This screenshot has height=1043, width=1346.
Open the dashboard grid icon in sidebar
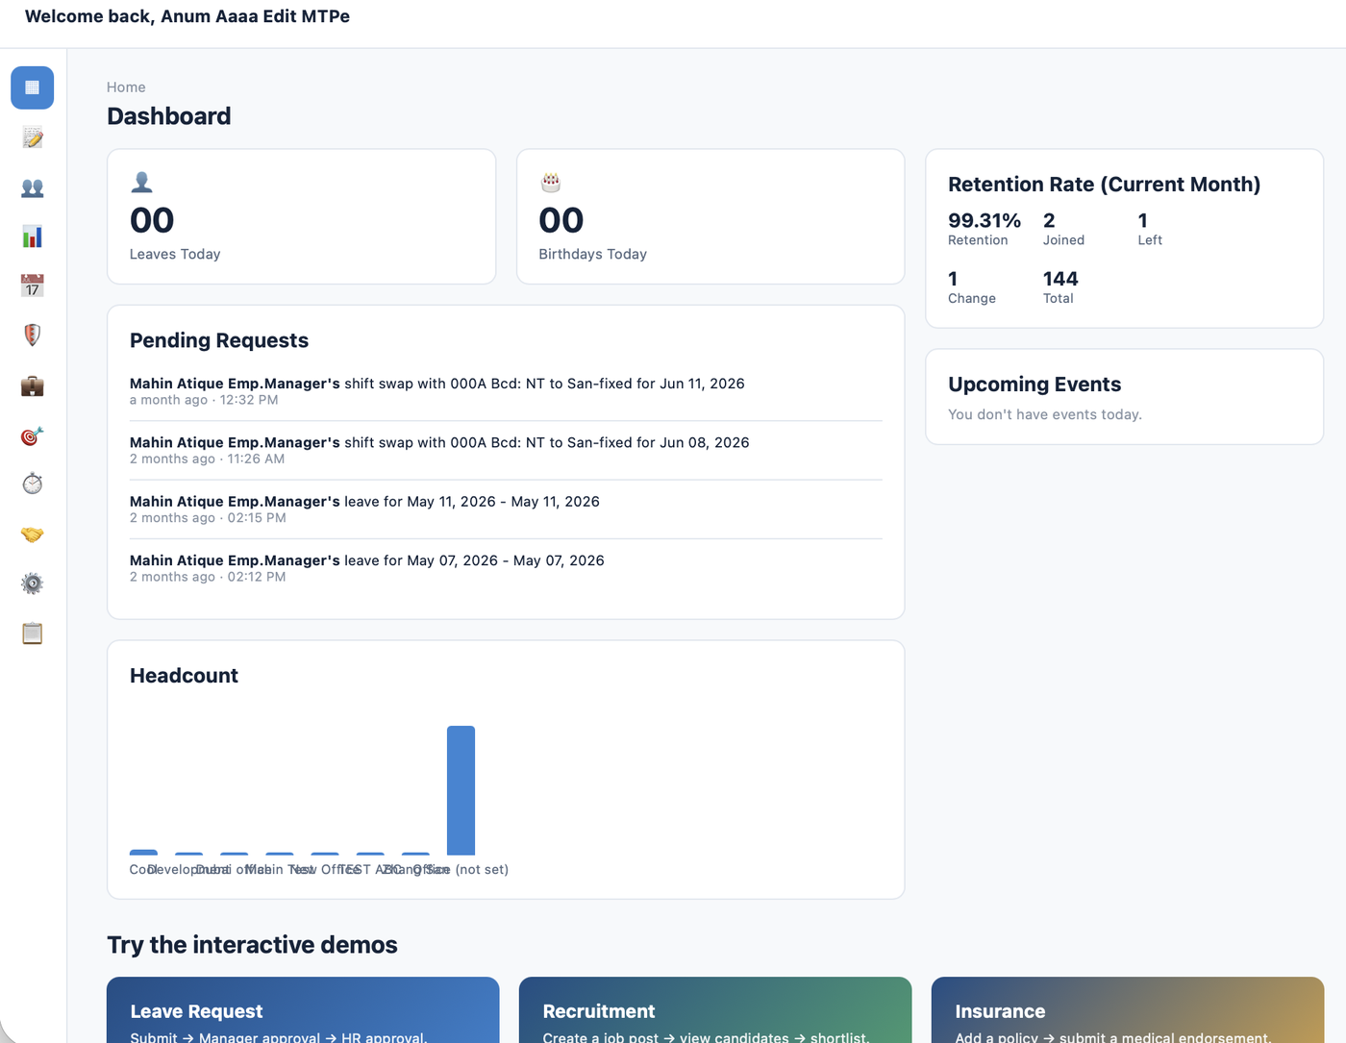[32, 87]
